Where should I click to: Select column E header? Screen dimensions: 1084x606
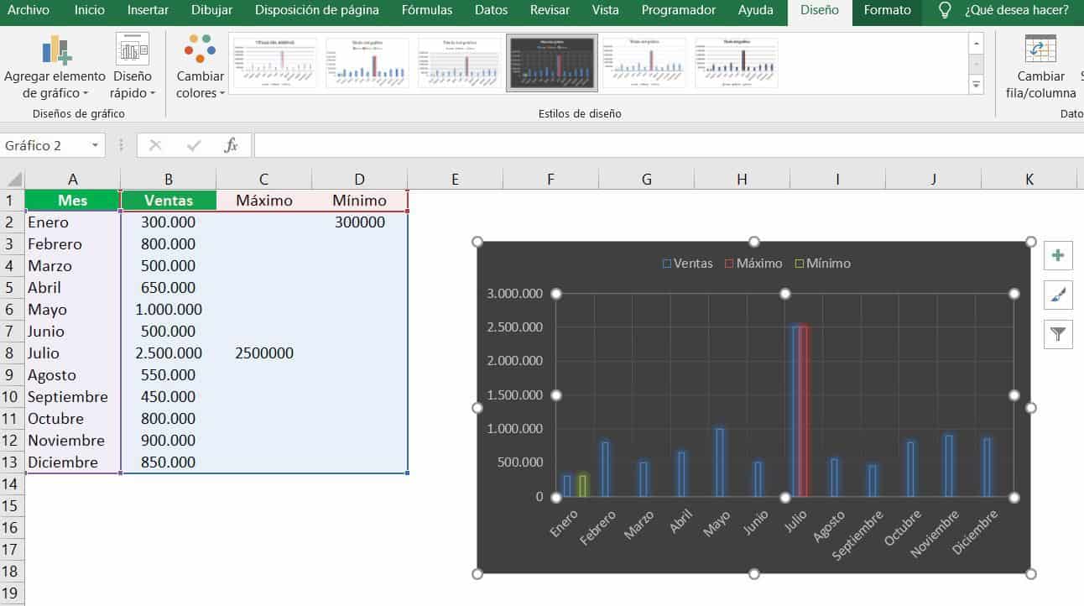455,179
